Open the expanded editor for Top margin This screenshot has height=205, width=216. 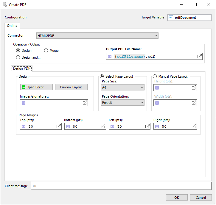click(59, 126)
